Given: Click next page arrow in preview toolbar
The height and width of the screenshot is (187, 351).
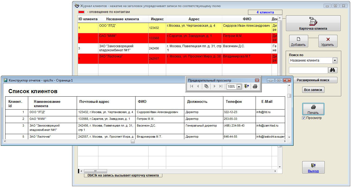Looking at the screenshot, I should (x=214, y=86).
